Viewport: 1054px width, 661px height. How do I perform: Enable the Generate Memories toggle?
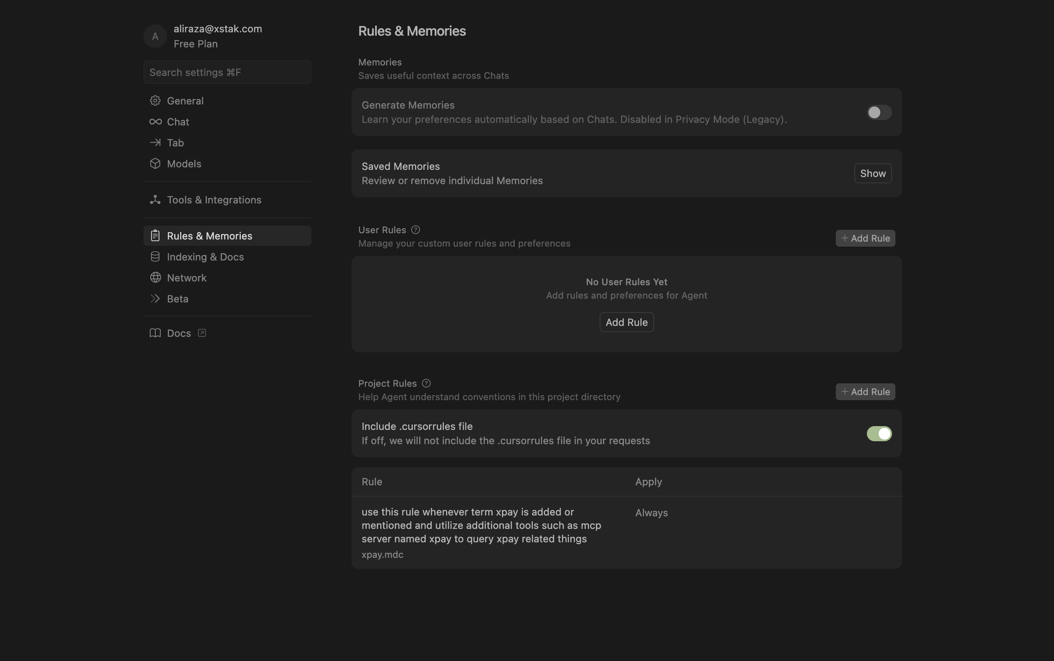coord(879,112)
